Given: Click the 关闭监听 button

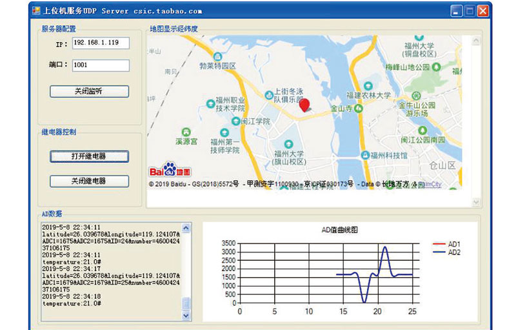Looking at the screenshot, I should click(x=89, y=91).
